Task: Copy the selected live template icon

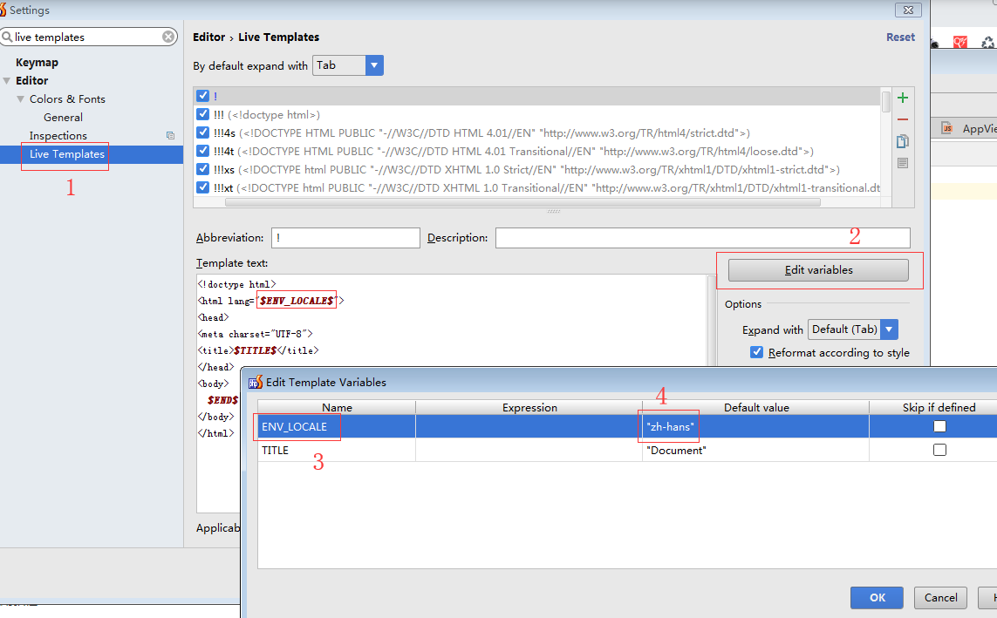Action: coord(902,141)
